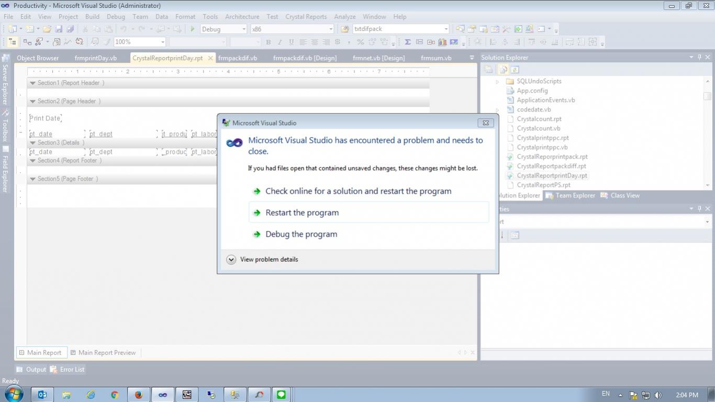The height and width of the screenshot is (402, 715).
Task: Click the Properties icon in Solution Explorer
Action: click(488, 69)
